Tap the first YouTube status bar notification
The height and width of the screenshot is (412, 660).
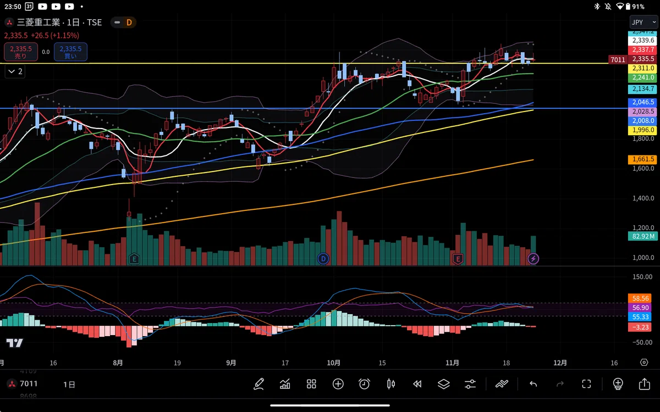43,7
